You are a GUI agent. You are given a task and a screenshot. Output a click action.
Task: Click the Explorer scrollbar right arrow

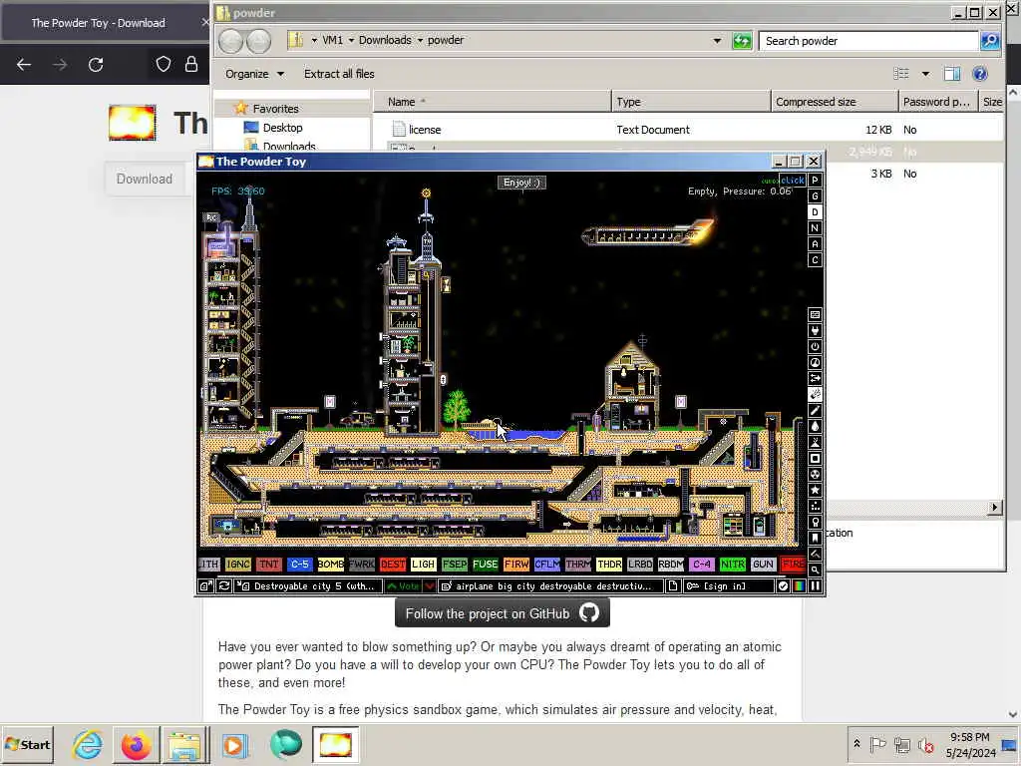(994, 508)
